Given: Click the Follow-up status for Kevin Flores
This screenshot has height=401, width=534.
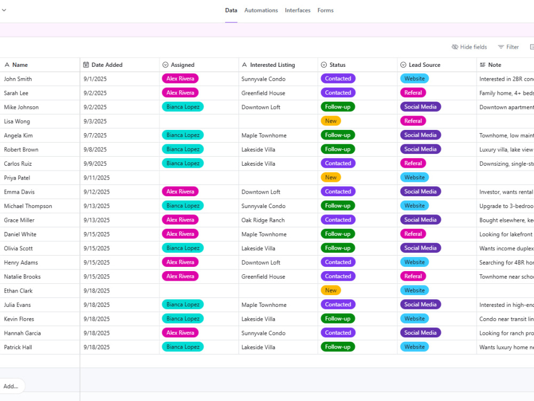Looking at the screenshot, I should click(x=338, y=319).
